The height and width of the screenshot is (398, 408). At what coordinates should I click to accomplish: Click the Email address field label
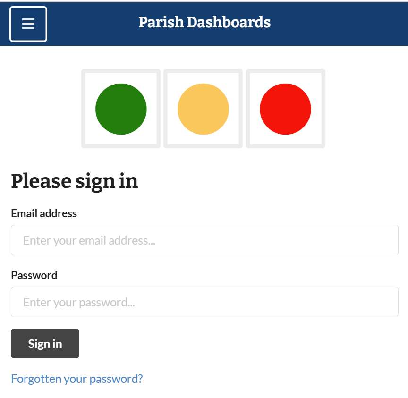pos(44,213)
